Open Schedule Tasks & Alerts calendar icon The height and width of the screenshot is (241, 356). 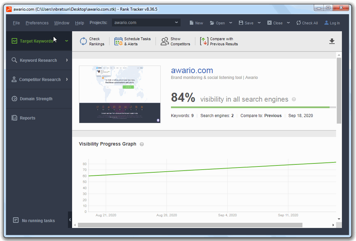[118, 41]
